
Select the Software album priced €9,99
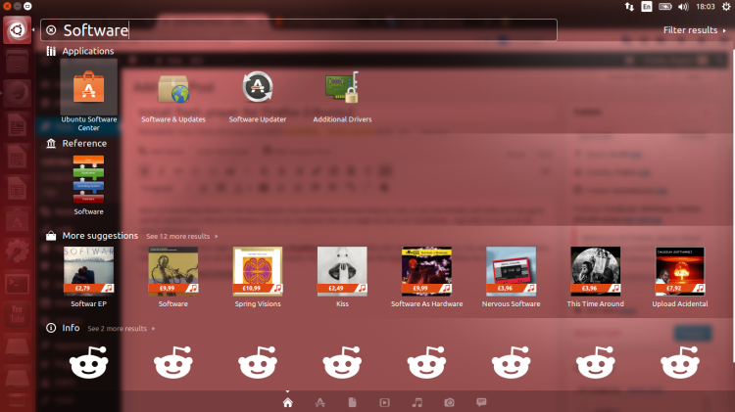[x=172, y=277]
